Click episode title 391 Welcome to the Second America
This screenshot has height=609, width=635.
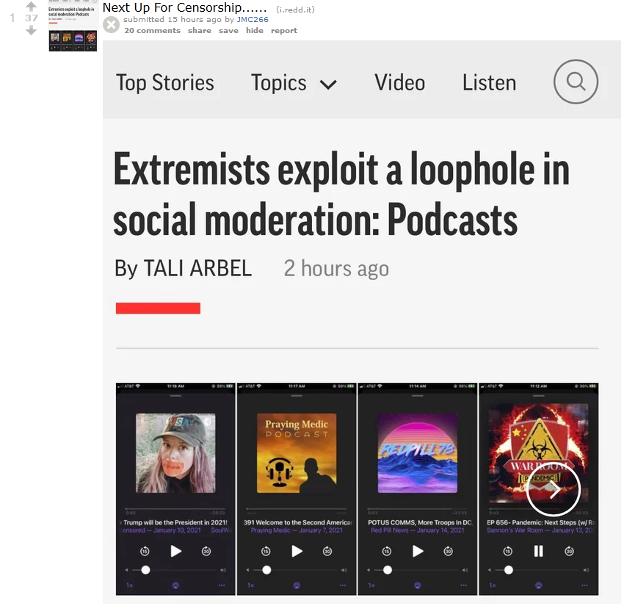[298, 522]
